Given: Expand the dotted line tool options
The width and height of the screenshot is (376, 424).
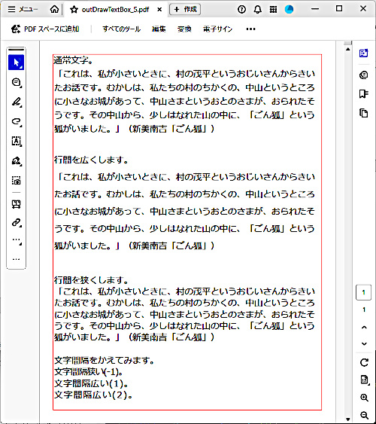Looking at the screenshot, I should (x=17, y=241).
